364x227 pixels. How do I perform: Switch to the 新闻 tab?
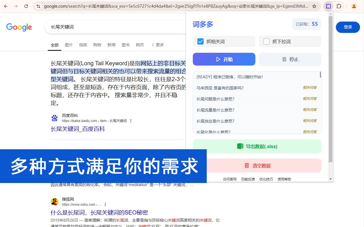[111, 45]
